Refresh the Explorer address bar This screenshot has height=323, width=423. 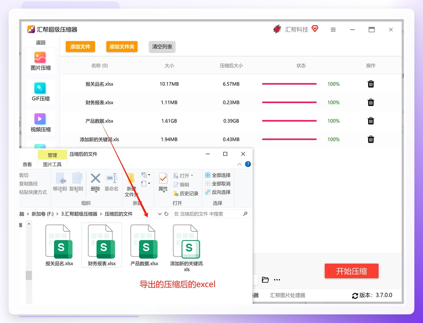click(x=166, y=214)
